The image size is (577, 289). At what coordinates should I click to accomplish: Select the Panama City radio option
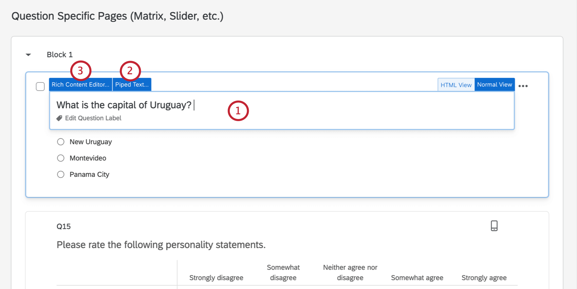click(61, 174)
